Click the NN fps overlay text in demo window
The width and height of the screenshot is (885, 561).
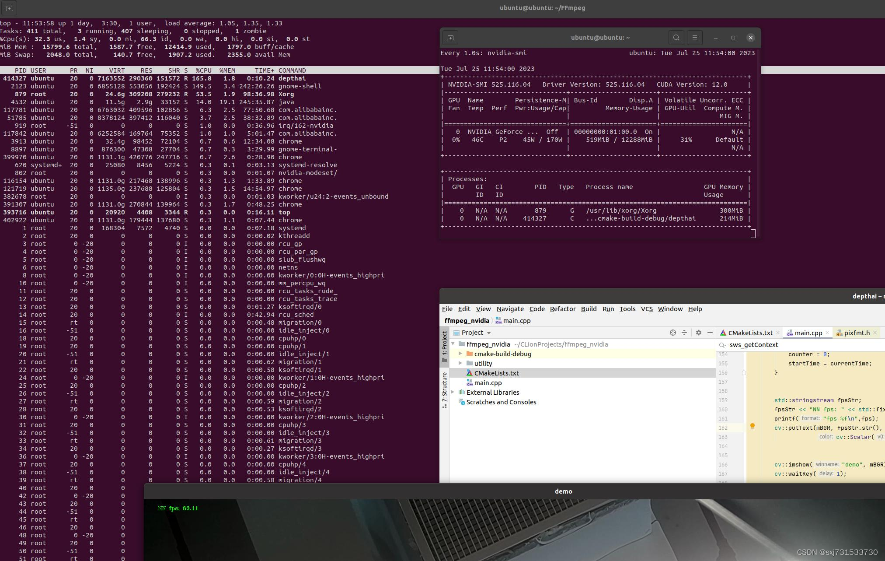[178, 508]
